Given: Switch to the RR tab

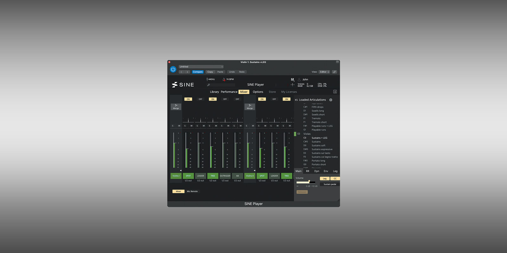Looking at the screenshot, I should pyautogui.click(x=308, y=171).
